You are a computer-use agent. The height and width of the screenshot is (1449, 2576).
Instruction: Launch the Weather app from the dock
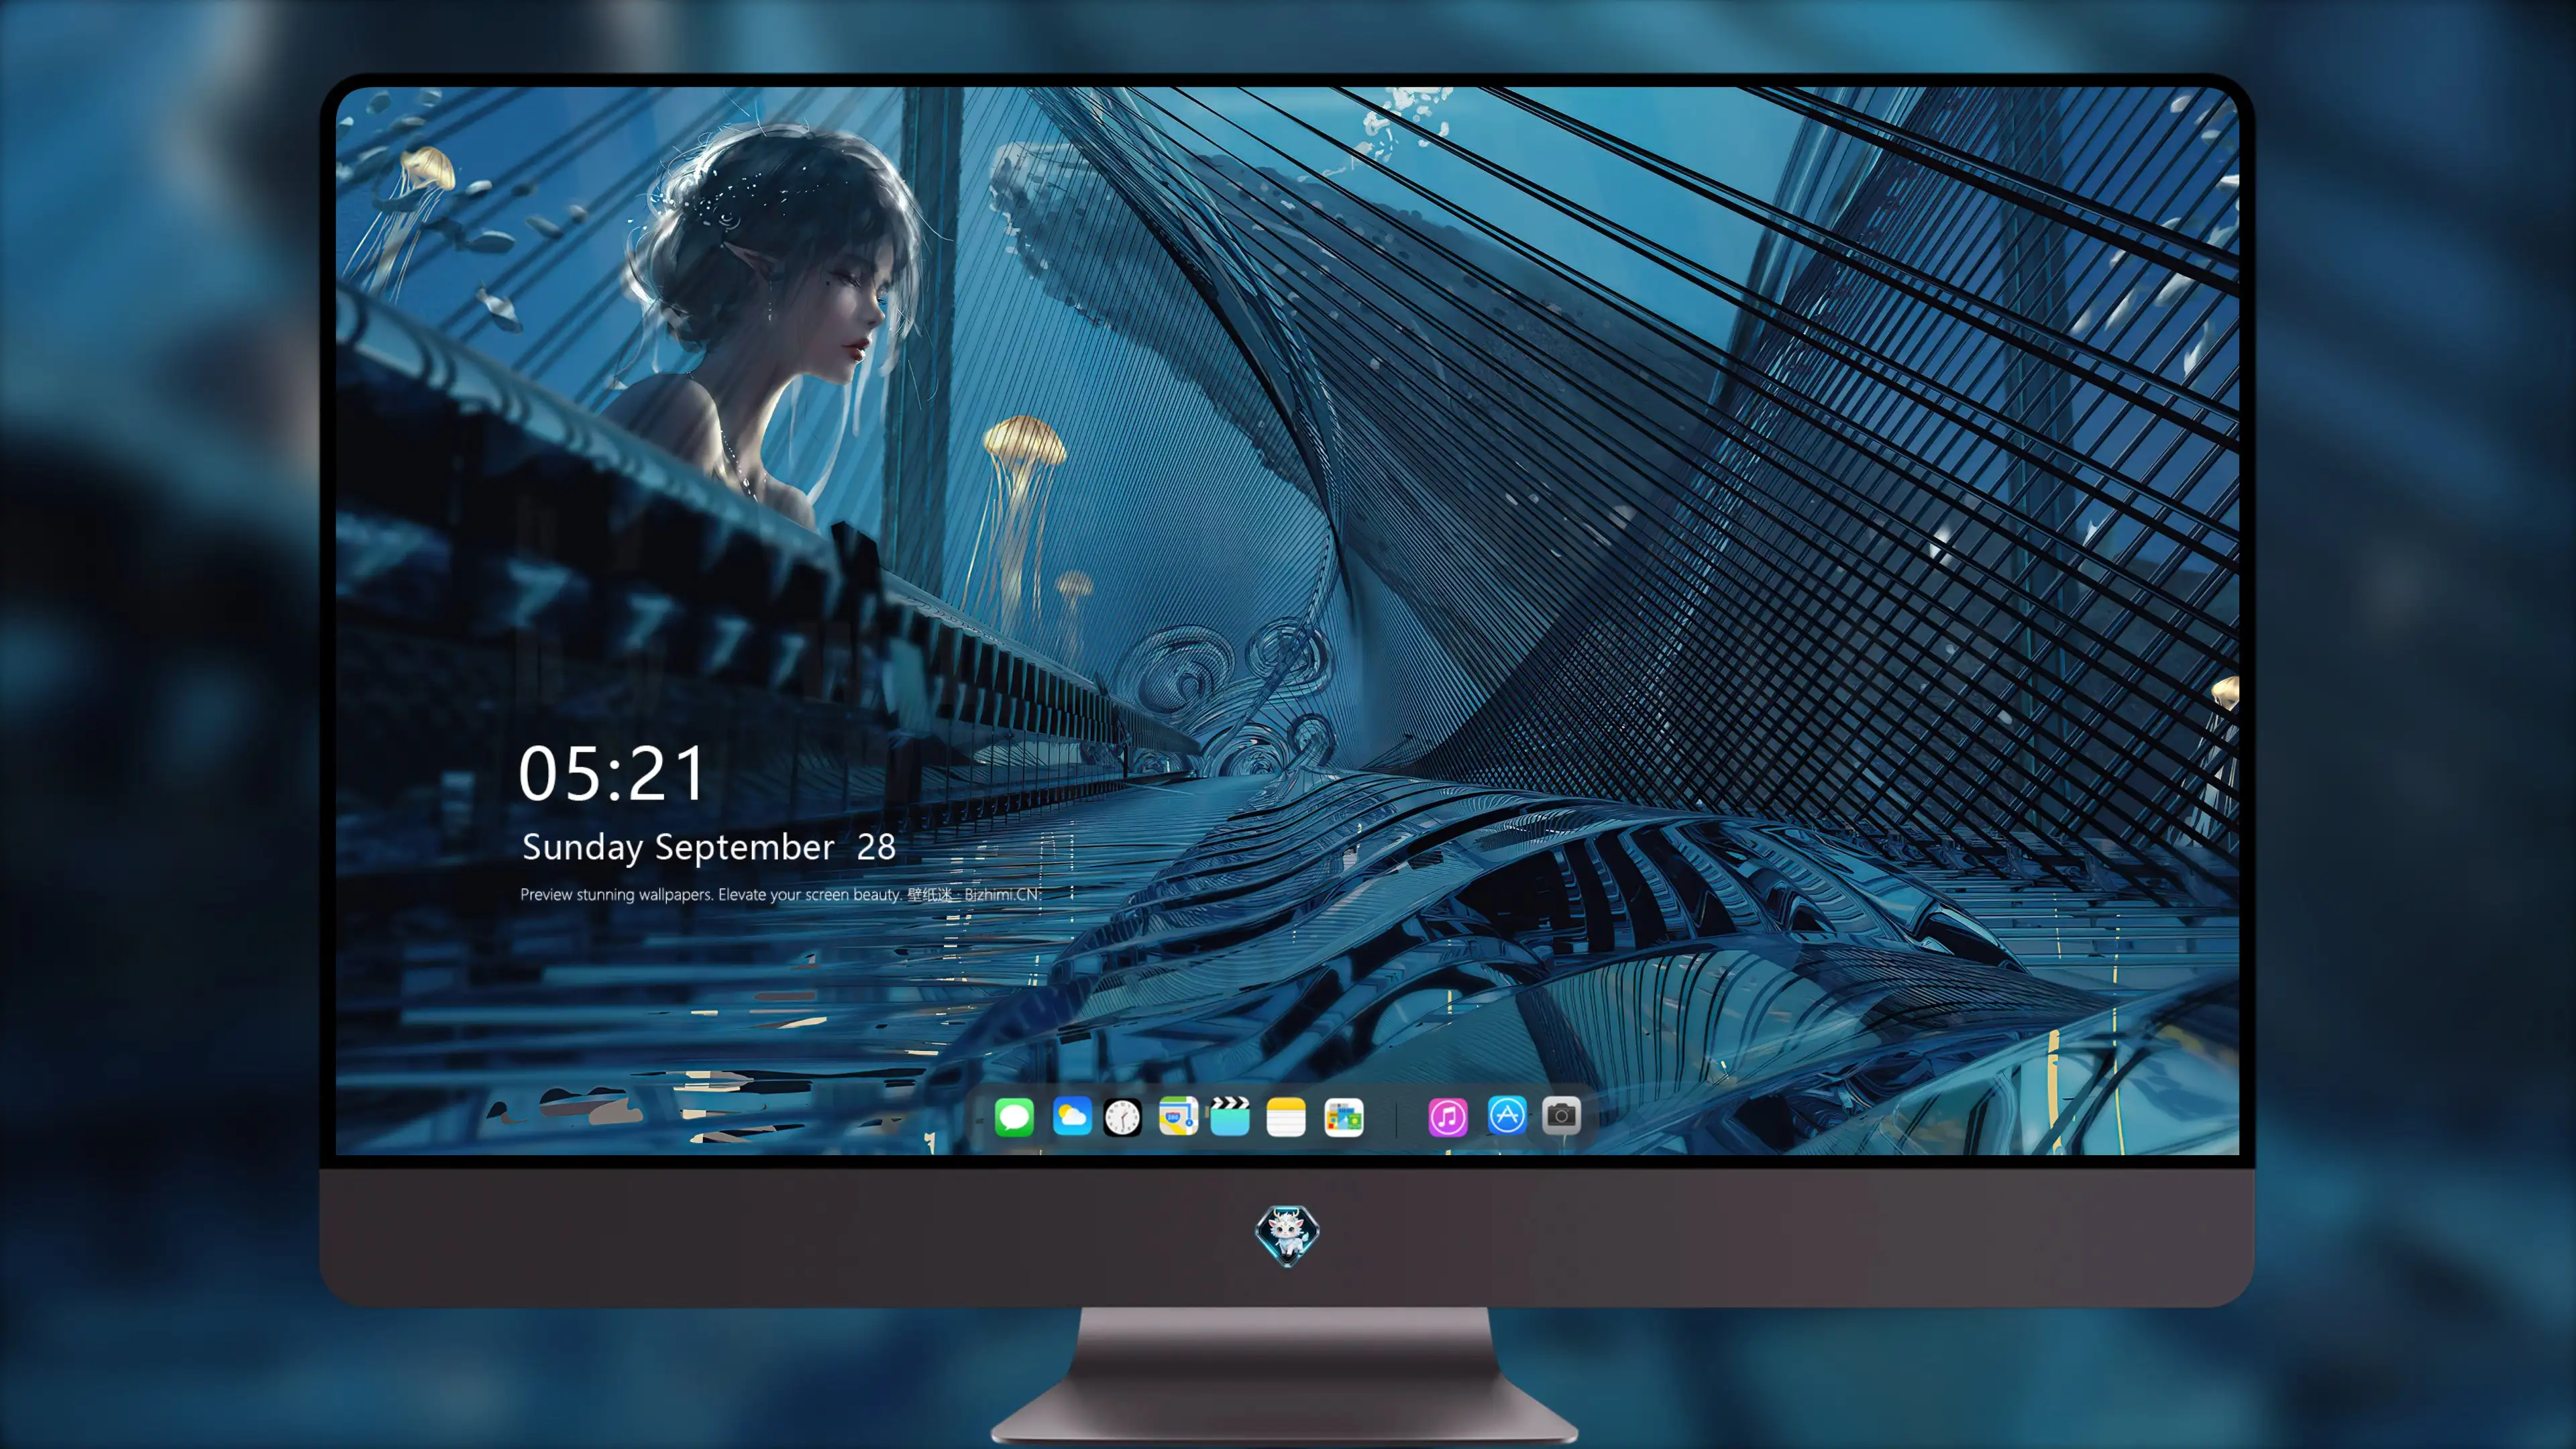pyautogui.click(x=1072, y=1116)
